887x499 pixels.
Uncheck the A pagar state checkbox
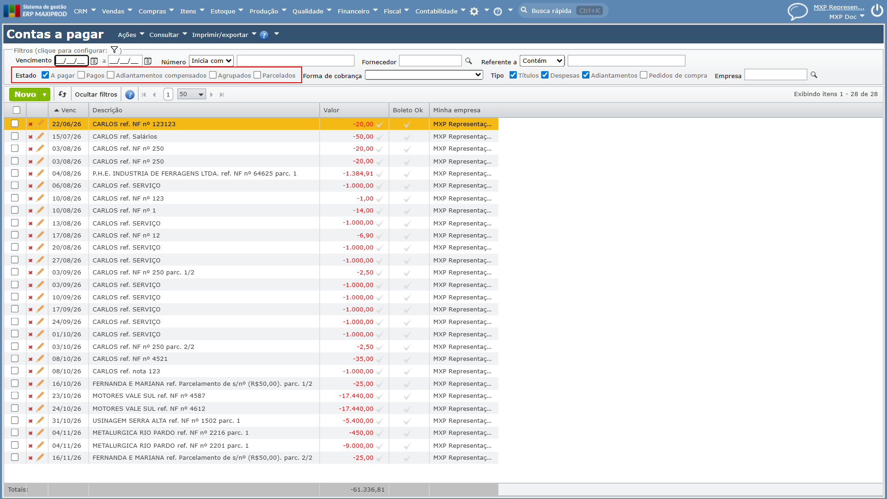point(45,75)
